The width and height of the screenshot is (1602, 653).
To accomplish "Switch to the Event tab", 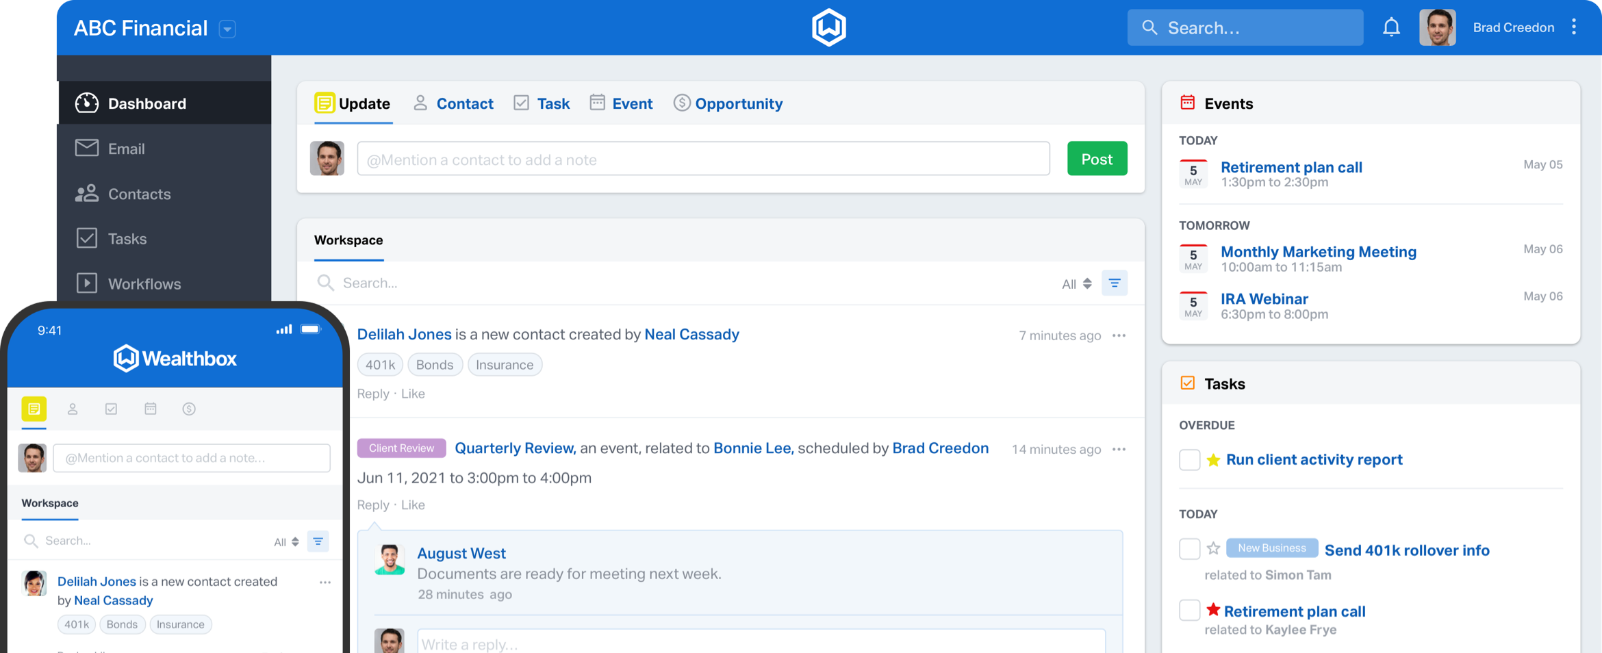I will [x=621, y=103].
